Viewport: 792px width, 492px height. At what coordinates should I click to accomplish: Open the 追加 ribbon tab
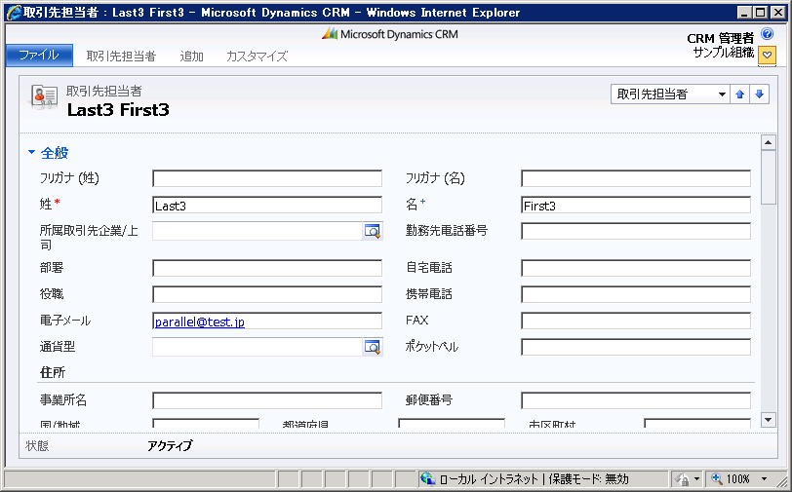point(192,56)
